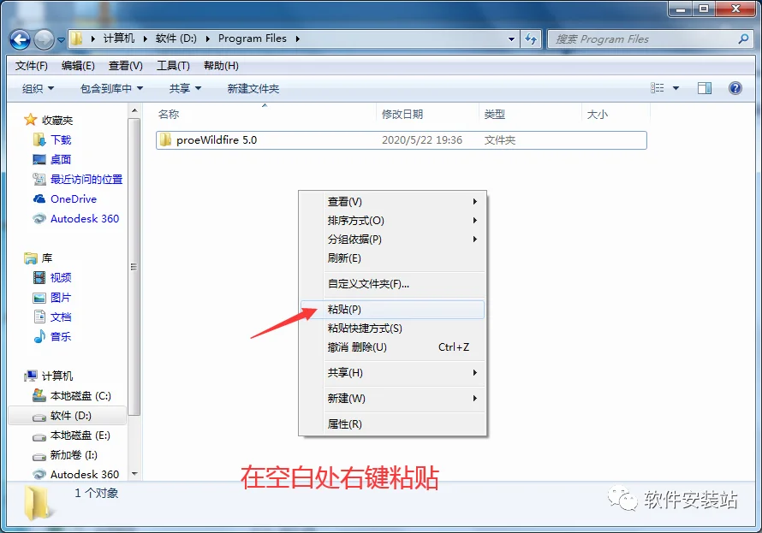This screenshot has height=533, width=762.
Task: Expand 查看(V) submenu in context menu
Action: coord(393,201)
